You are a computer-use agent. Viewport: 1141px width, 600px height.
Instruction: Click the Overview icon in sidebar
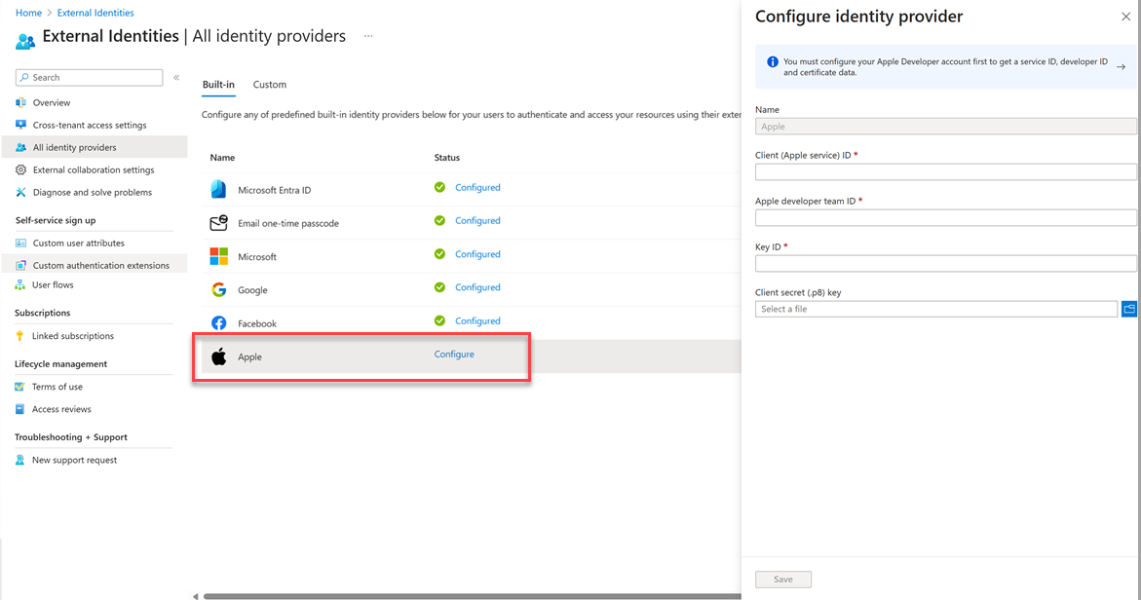pos(20,102)
